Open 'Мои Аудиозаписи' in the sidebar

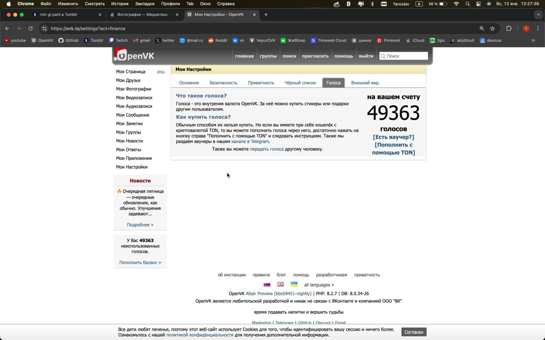[x=134, y=106]
